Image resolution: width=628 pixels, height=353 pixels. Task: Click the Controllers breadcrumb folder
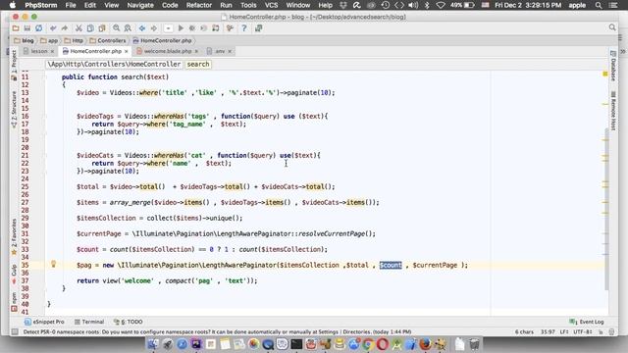click(108, 40)
